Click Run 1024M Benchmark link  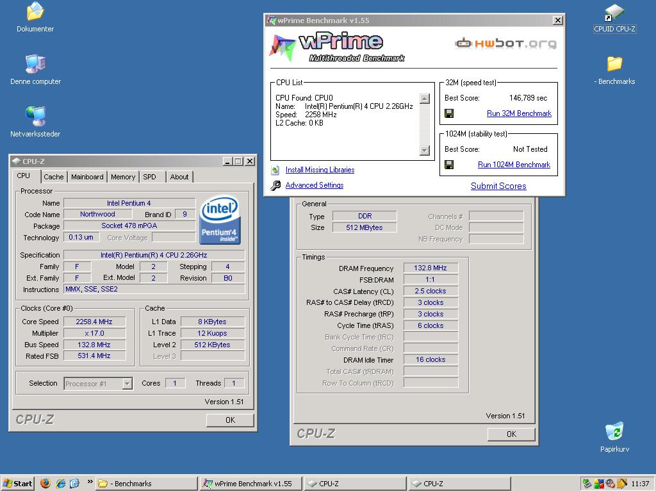pos(514,165)
